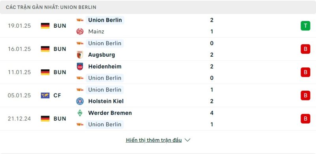Click the Các trận gần nhất: Union Berlin header
Screen dimensions: 316x154
pyautogui.click(x=51, y=7)
